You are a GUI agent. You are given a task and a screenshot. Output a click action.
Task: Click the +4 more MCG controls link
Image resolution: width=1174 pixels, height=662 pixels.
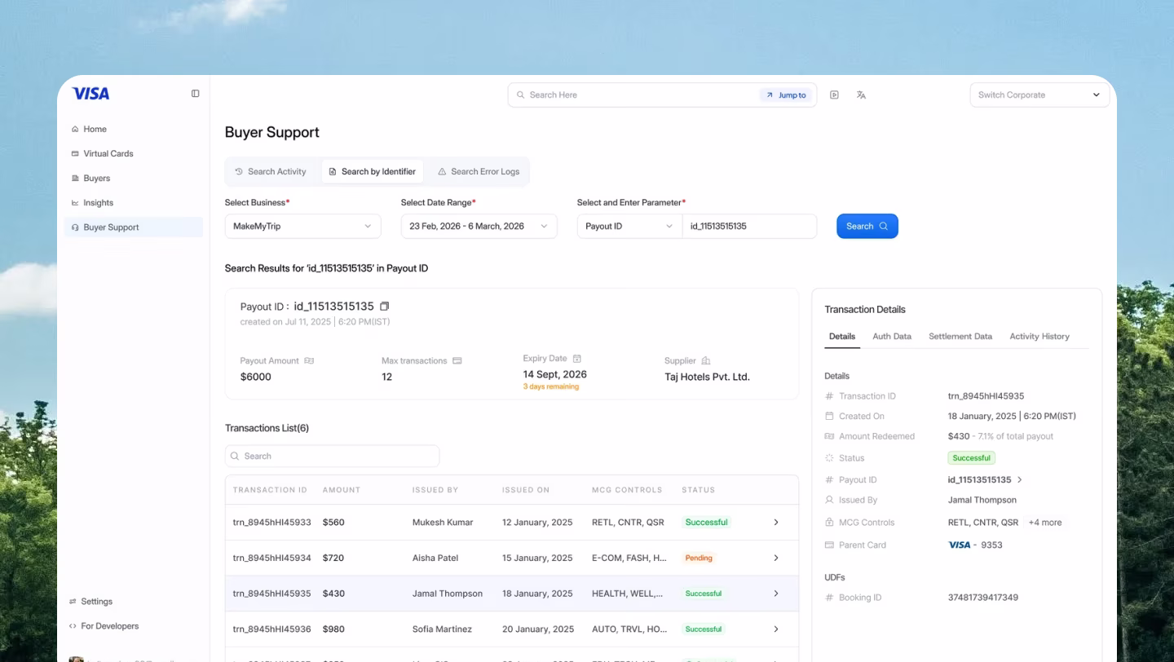(x=1045, y=523)
